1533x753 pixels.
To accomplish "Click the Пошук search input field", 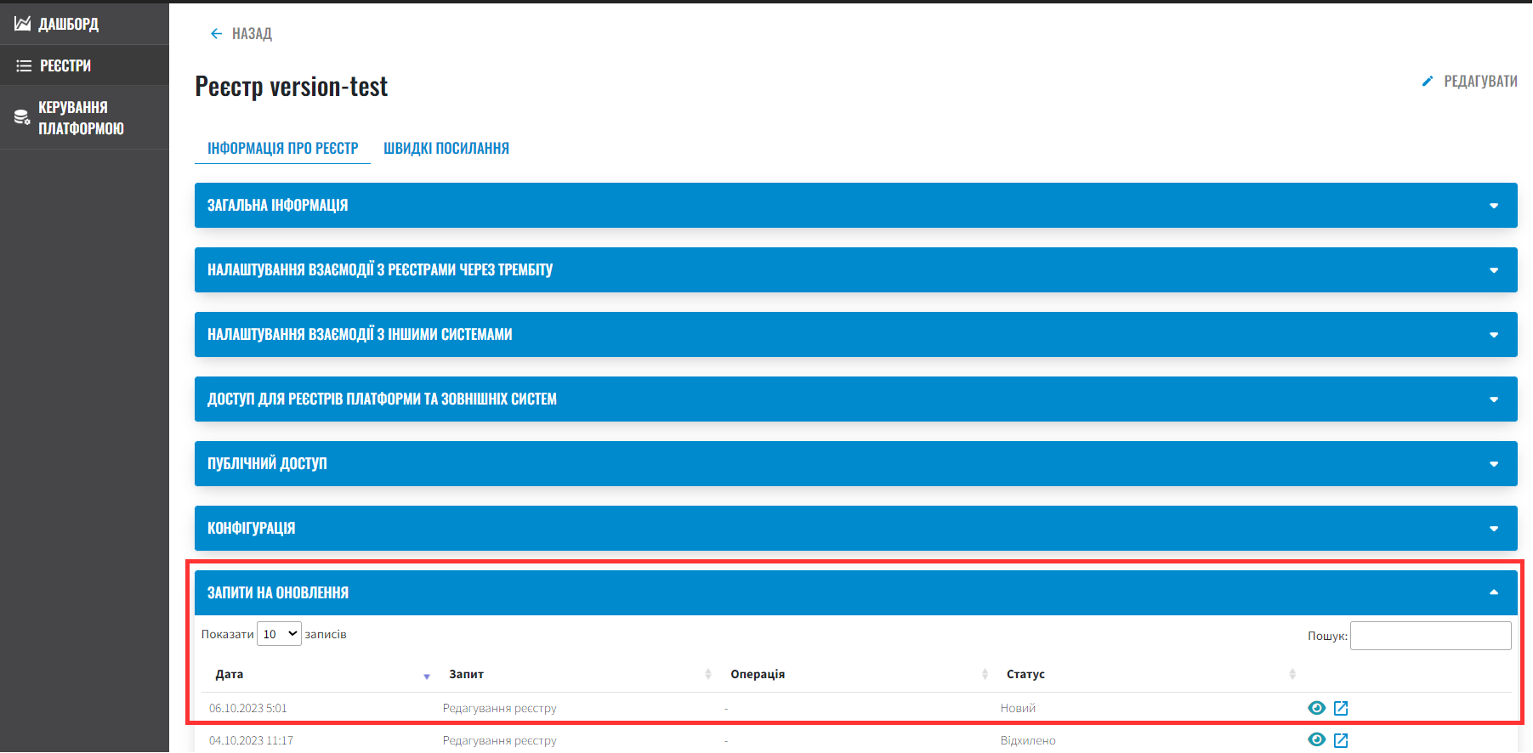I will click(x=1430, y=636).
